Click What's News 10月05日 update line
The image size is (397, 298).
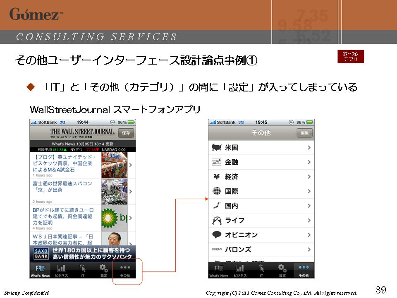pos(83,144)
